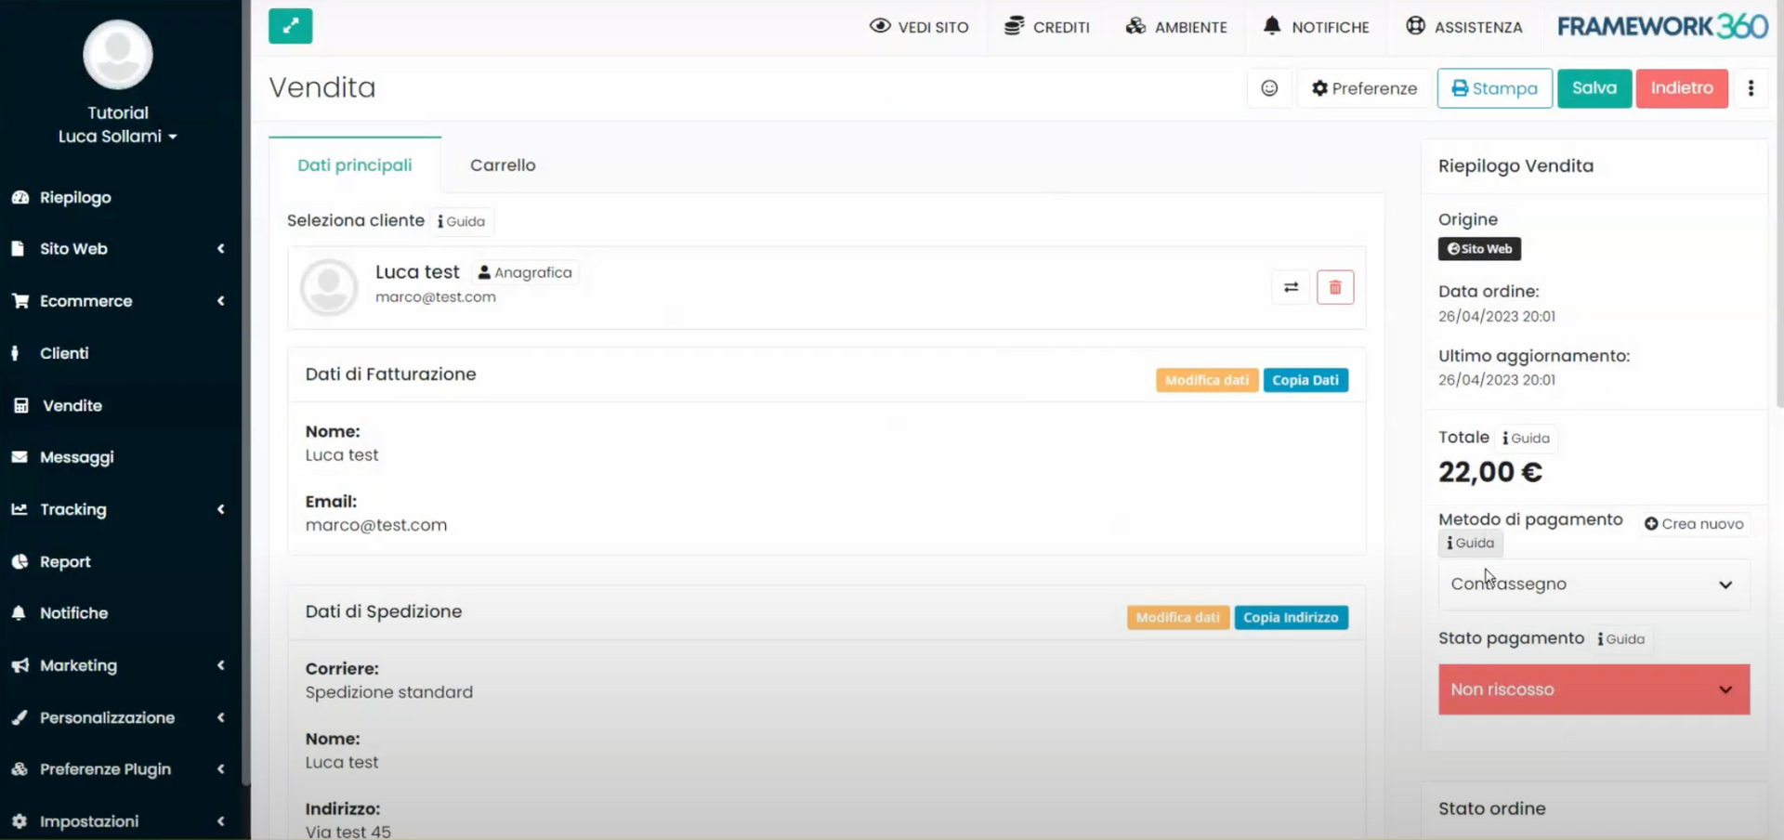Image resolution: width=1784 pixels, height=840 pixels.
Task: Select the Dati principali tab
Action: 354,164
